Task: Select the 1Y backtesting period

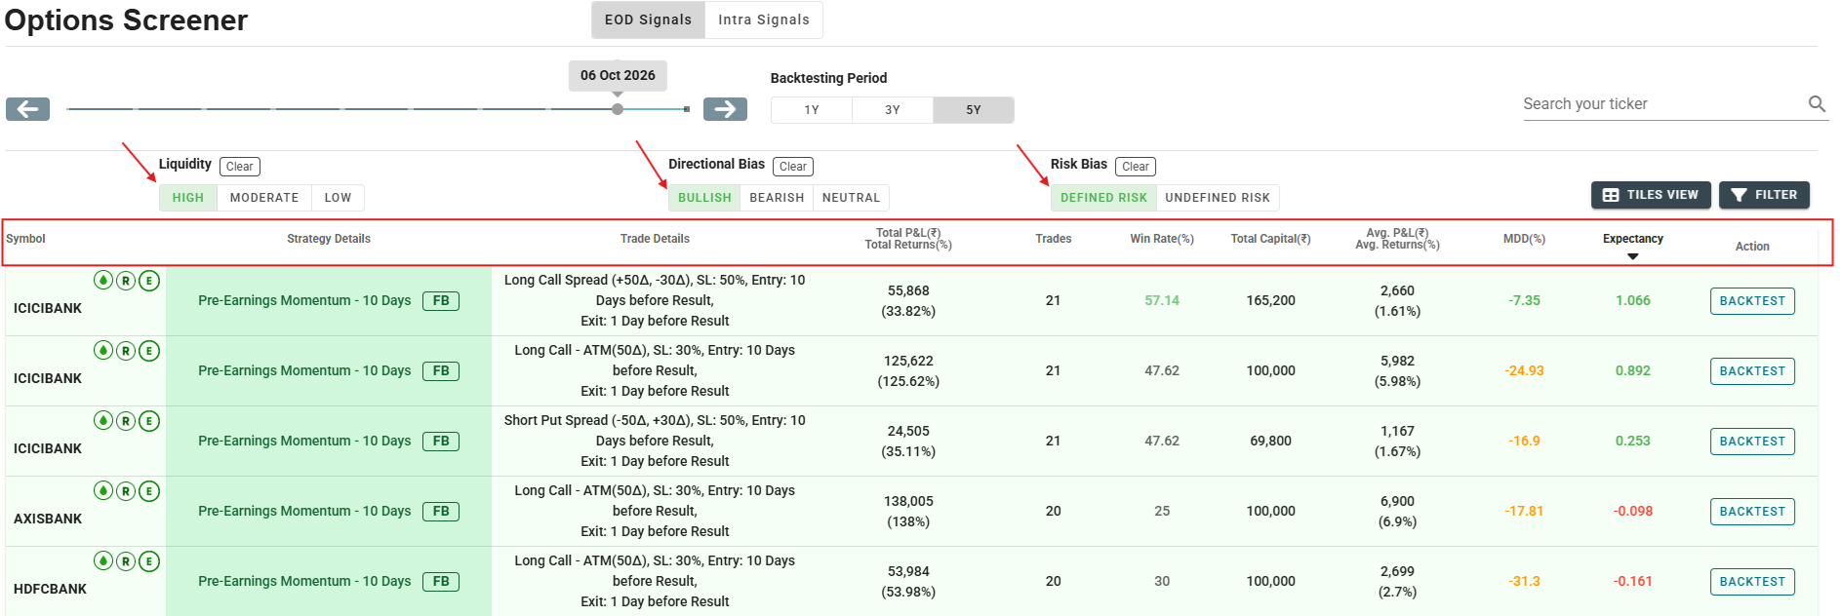Action: tap(812, 110)
